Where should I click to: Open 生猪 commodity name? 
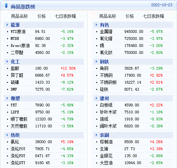[104, 149]
